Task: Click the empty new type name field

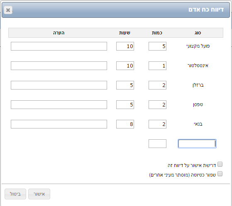Action: coord(197,144)
